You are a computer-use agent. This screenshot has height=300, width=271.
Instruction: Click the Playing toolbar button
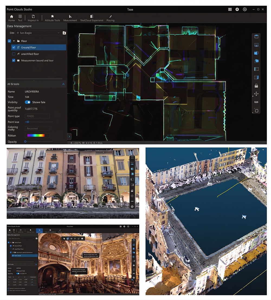click(110, 18)
